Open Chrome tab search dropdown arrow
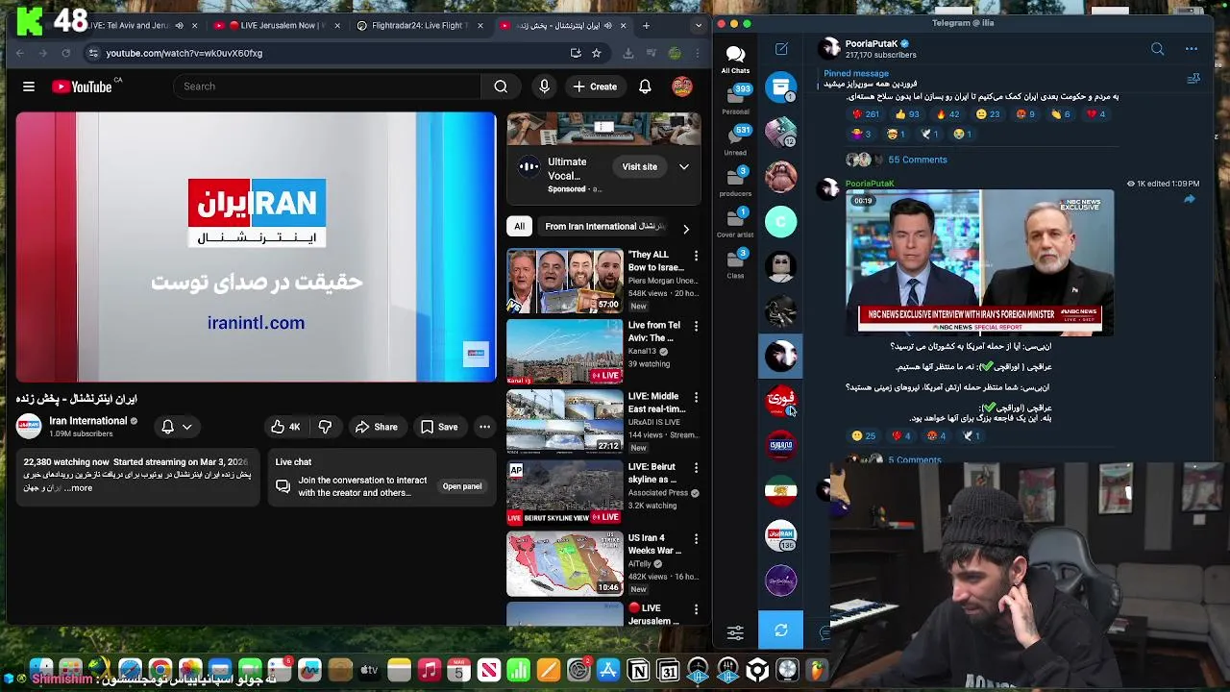 (699, 25)
